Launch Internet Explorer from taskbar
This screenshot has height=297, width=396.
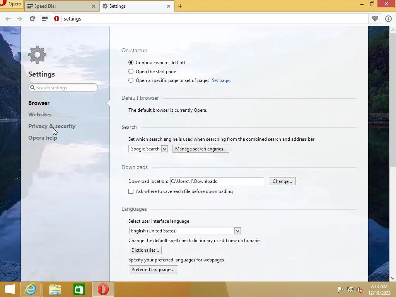pos(30,289)
